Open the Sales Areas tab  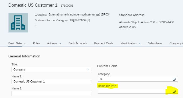click(x=155, y=43)
